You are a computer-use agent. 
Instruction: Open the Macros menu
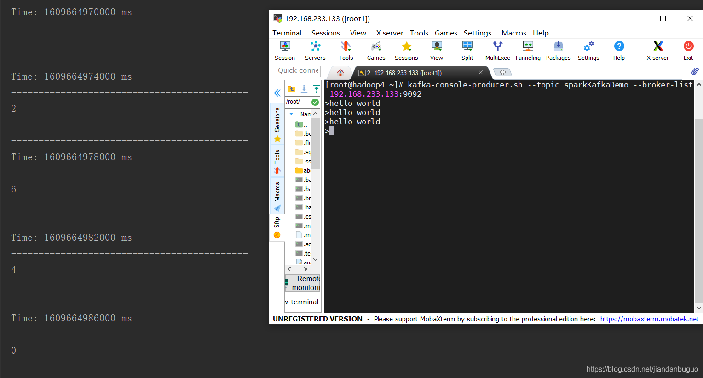coord(514,33)
